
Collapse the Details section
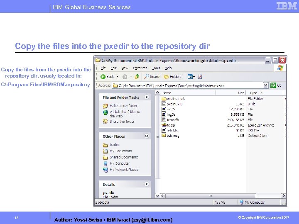coord(147,184)
